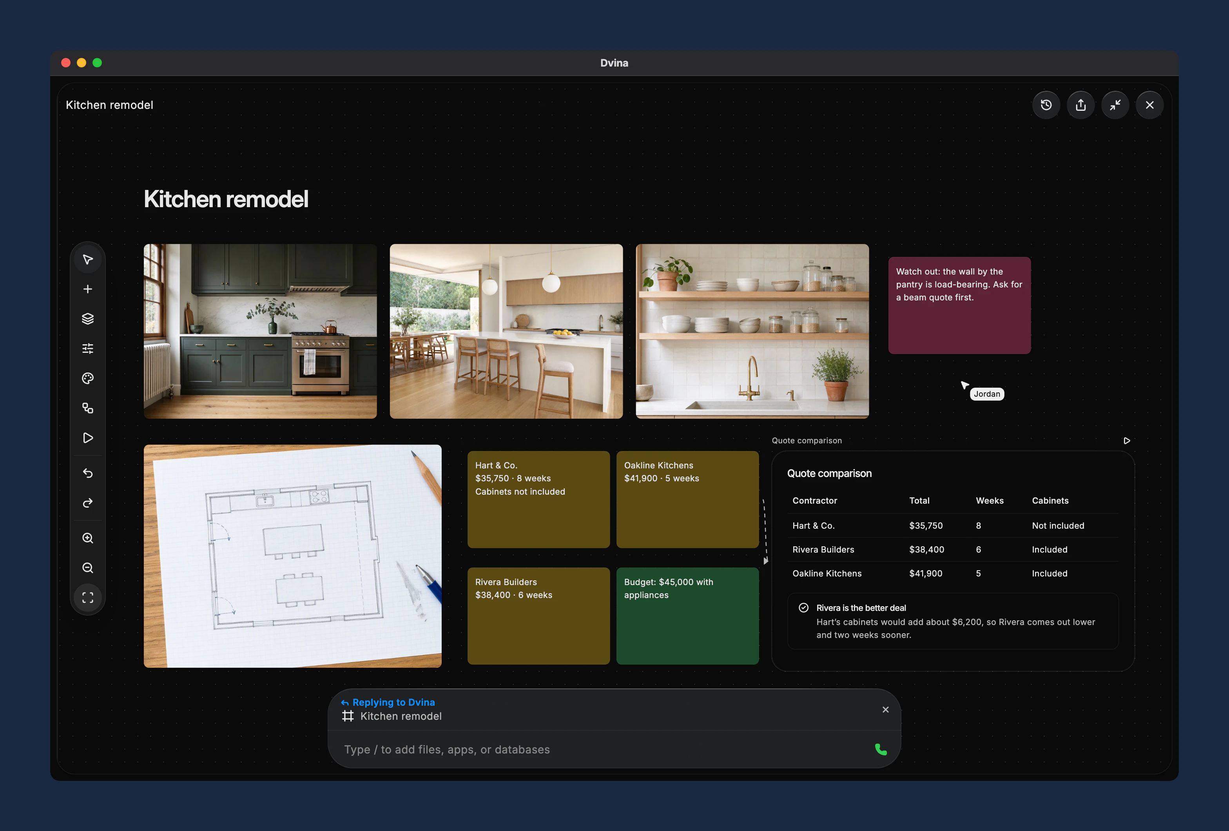1229x831 pixels.
Task: Select the load-bearing wall warning sticky note
Action: (x=959, y=305)
